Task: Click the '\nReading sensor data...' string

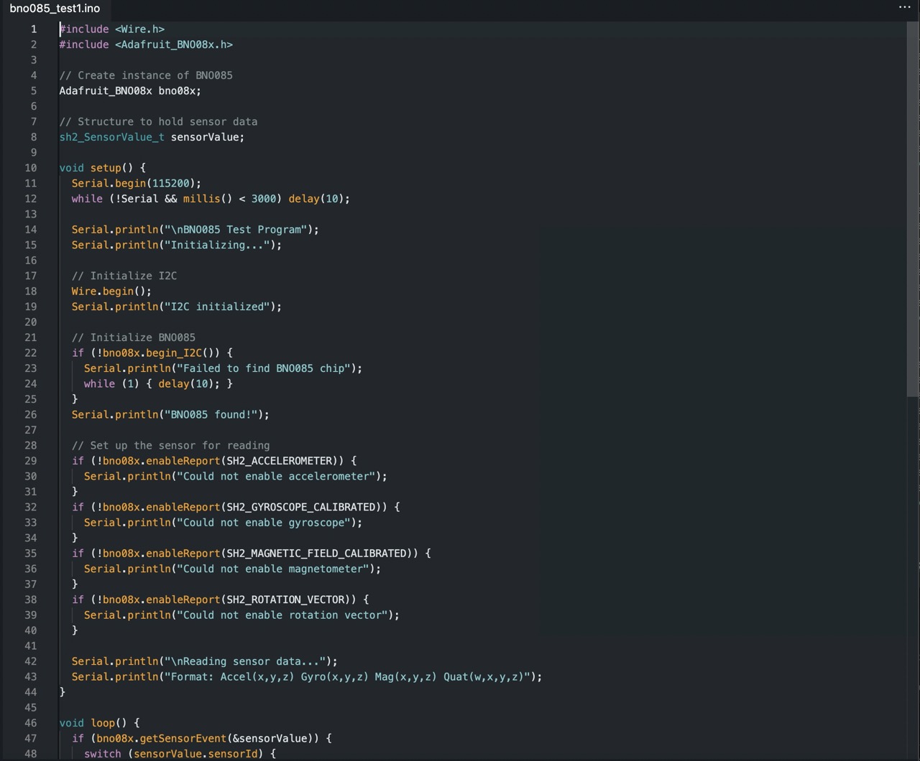Action: pyautogui.click(x=245, y=662)
